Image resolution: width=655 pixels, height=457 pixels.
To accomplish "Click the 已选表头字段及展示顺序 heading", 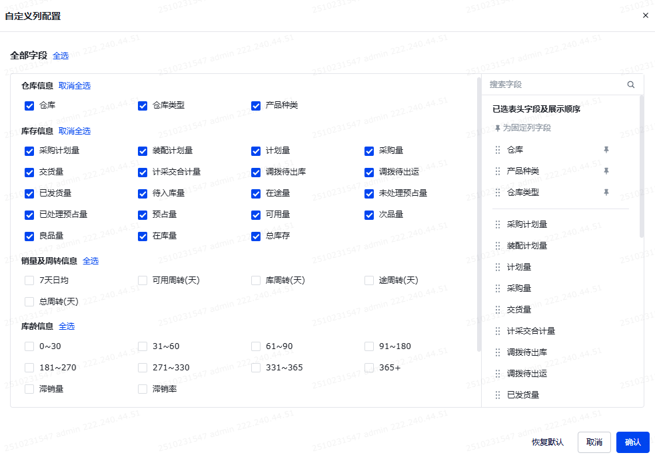I will [x=536, y=109].
